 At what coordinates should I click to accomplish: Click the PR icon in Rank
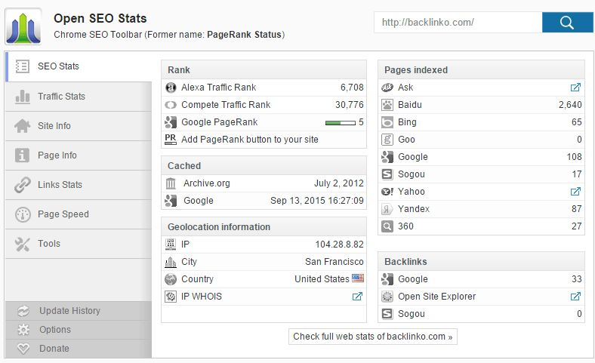[171, 139]
